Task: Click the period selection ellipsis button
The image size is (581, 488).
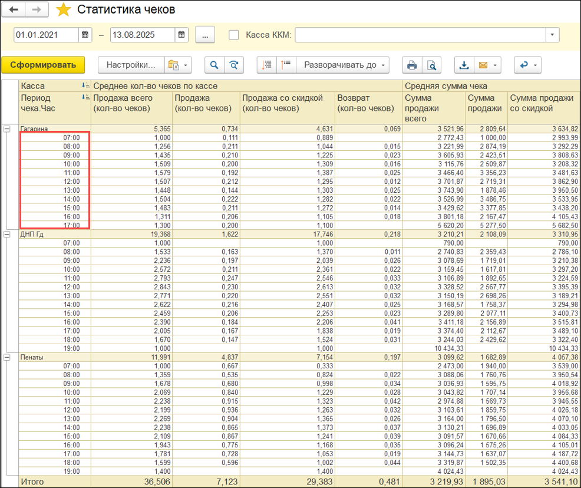Action: coord(205,35)
